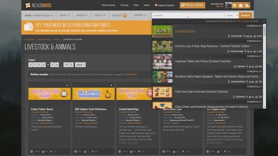This screenshot has height=156, width=278.
Task: Click the orange Search button
Action: pyautogui.click(x=245, y=16)
